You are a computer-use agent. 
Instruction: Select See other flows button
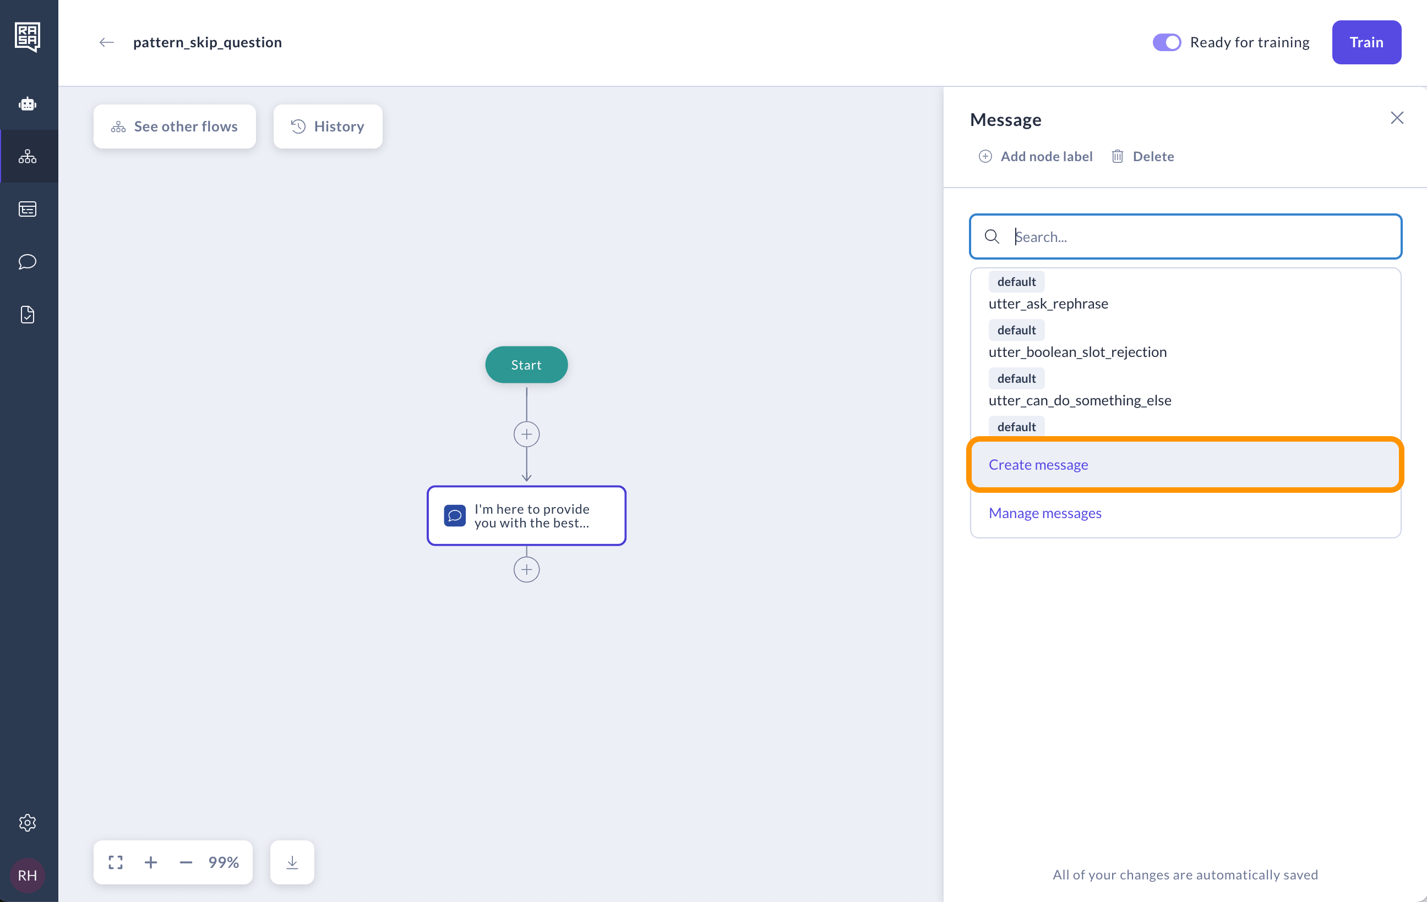175,126
